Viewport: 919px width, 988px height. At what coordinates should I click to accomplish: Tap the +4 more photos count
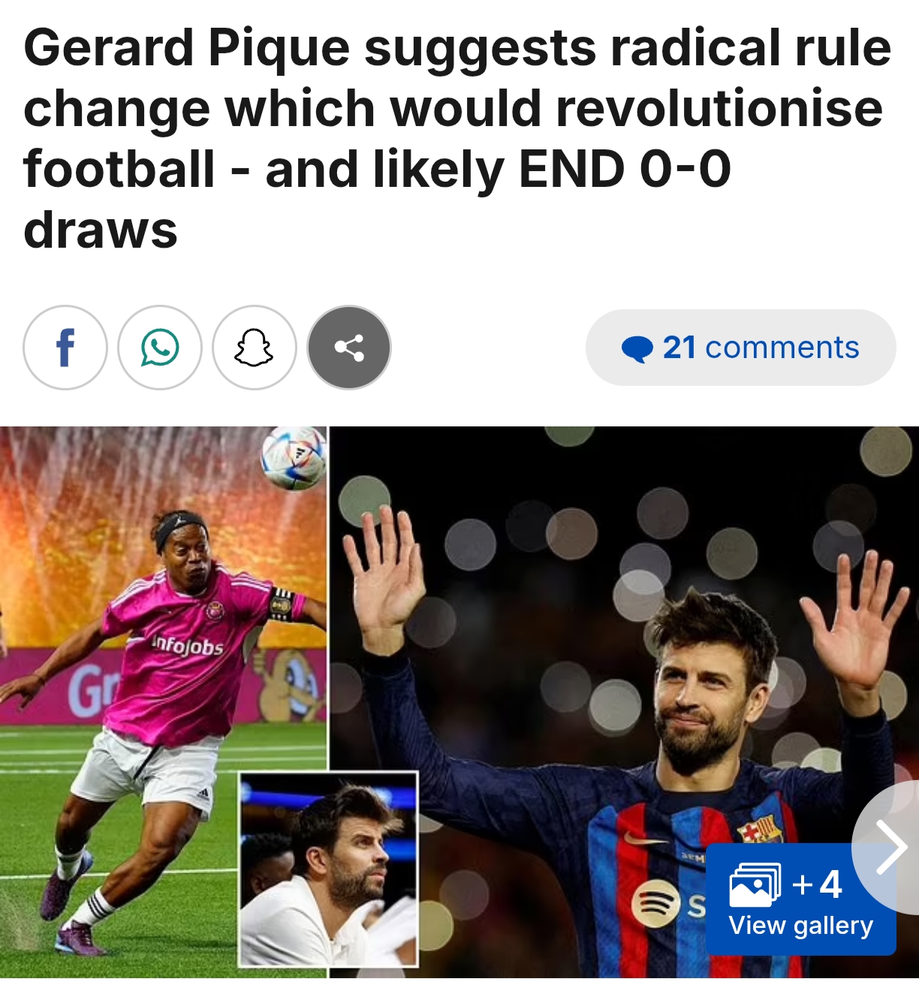817,884
